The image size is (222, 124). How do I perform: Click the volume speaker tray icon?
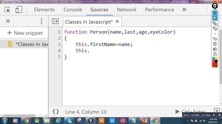(204, 121)
